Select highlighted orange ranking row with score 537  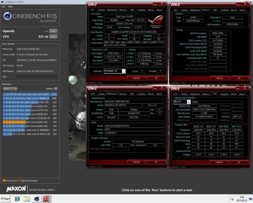(x=30, y=122)
